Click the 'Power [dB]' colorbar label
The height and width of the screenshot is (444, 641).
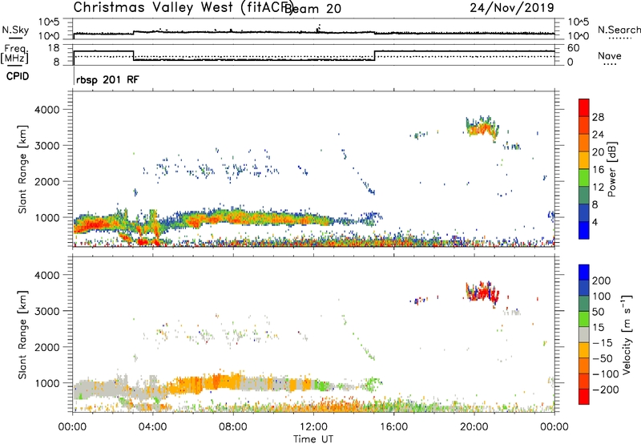[612, 169]
